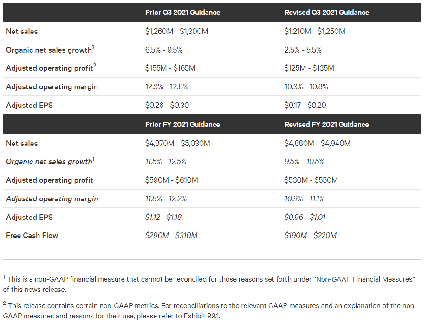The image size is (428, 324).
Task: Click the footnote 1 superscript on the italic Organic net sales growth
Action: coord(93,159)
